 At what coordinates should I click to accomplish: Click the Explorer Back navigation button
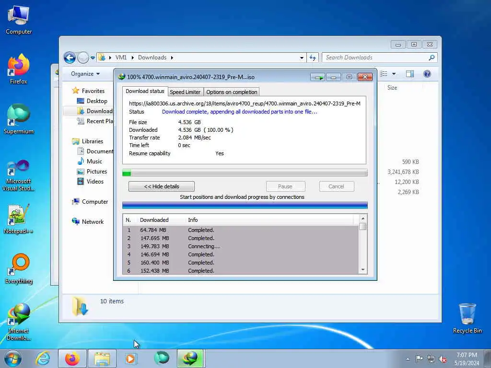[70, 57]
